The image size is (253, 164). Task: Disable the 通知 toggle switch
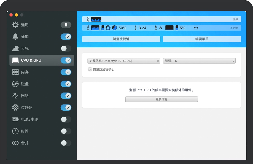coord(66,37)
